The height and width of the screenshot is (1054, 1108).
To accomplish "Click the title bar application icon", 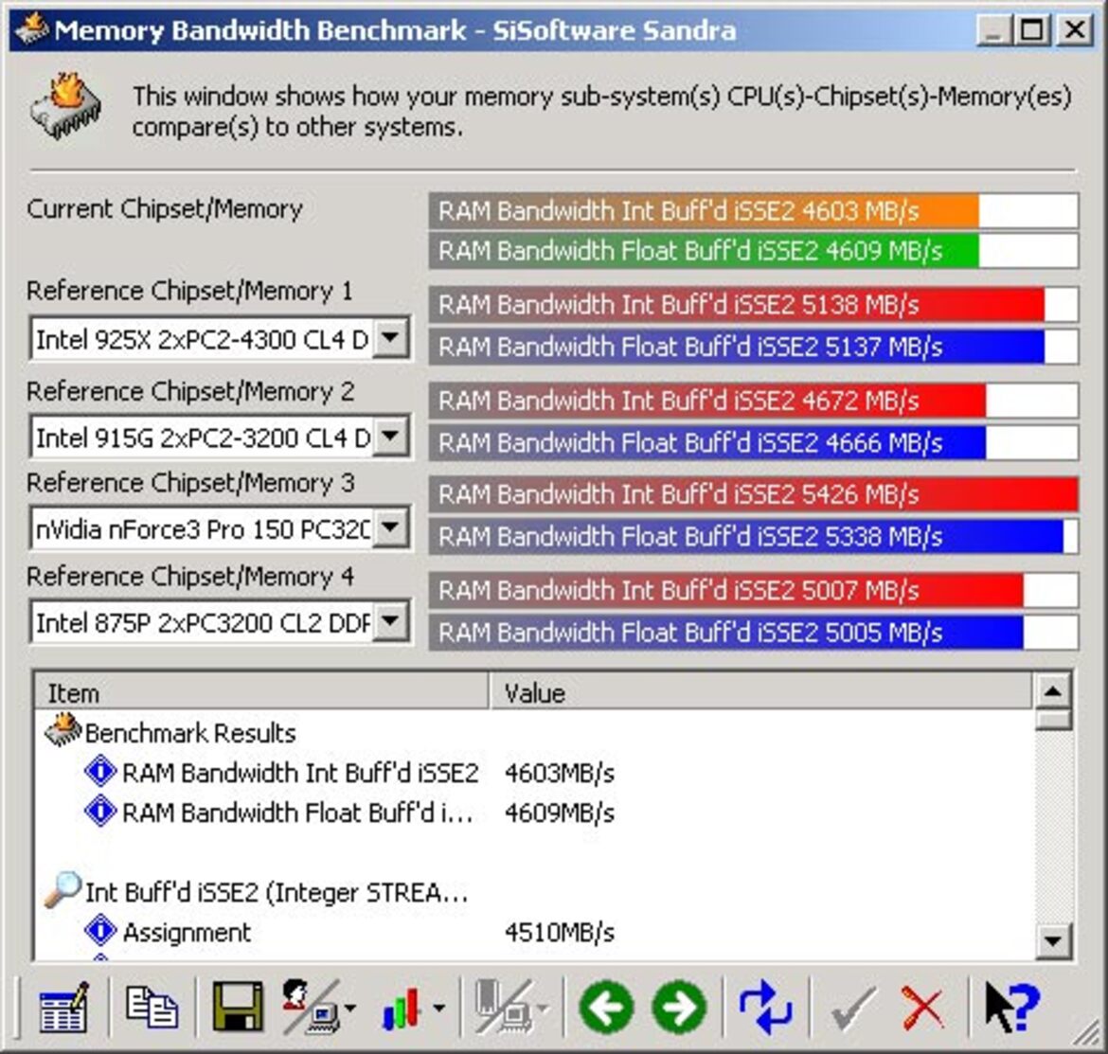I will click(x=31, y=29).
